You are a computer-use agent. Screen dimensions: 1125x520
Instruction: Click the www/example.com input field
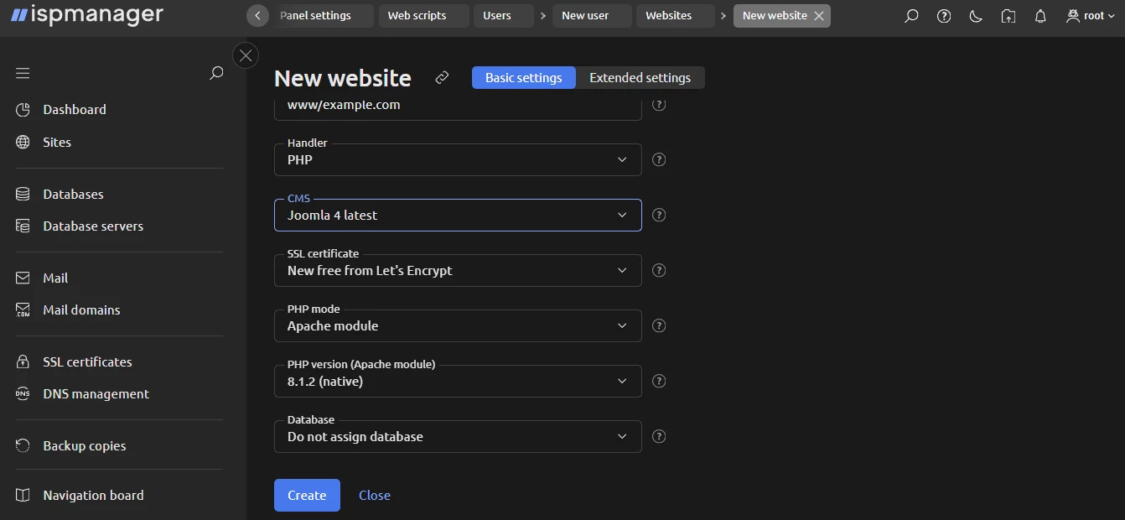click(x=458, y=105)
